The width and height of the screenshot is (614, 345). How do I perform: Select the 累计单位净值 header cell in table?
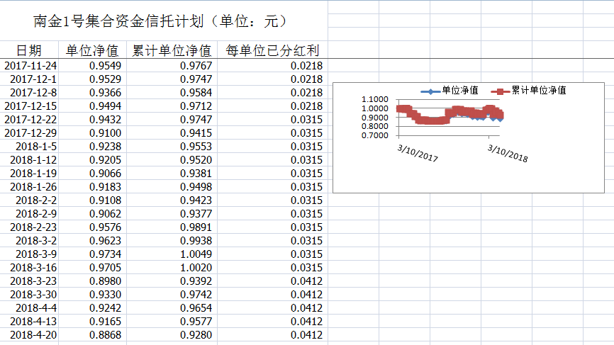(x=172, y=50)
